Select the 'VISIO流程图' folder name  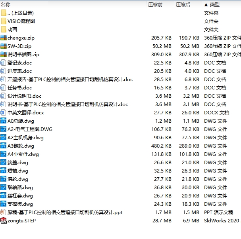(21, 21)
